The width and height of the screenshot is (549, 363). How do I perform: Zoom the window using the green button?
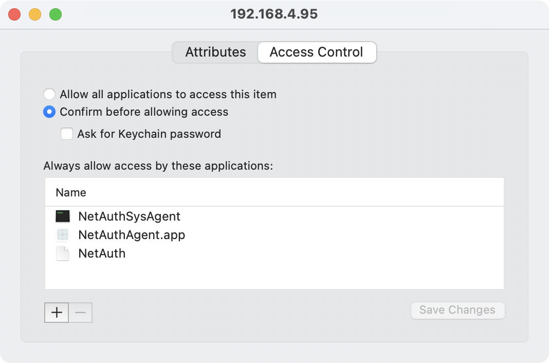pos(56,14)
